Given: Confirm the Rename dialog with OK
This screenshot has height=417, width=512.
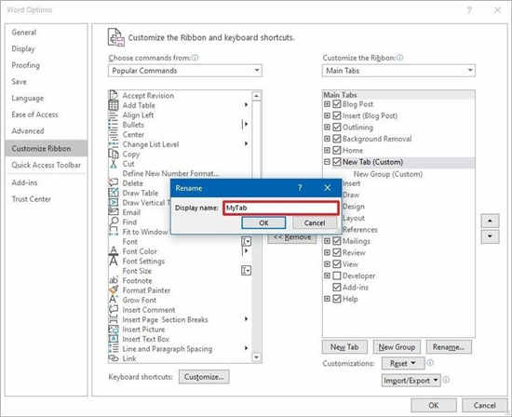Looking at the screenshot, I should pyautogui.click(x=263, y=223).
